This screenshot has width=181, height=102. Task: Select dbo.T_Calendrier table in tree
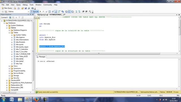point(22,49)
